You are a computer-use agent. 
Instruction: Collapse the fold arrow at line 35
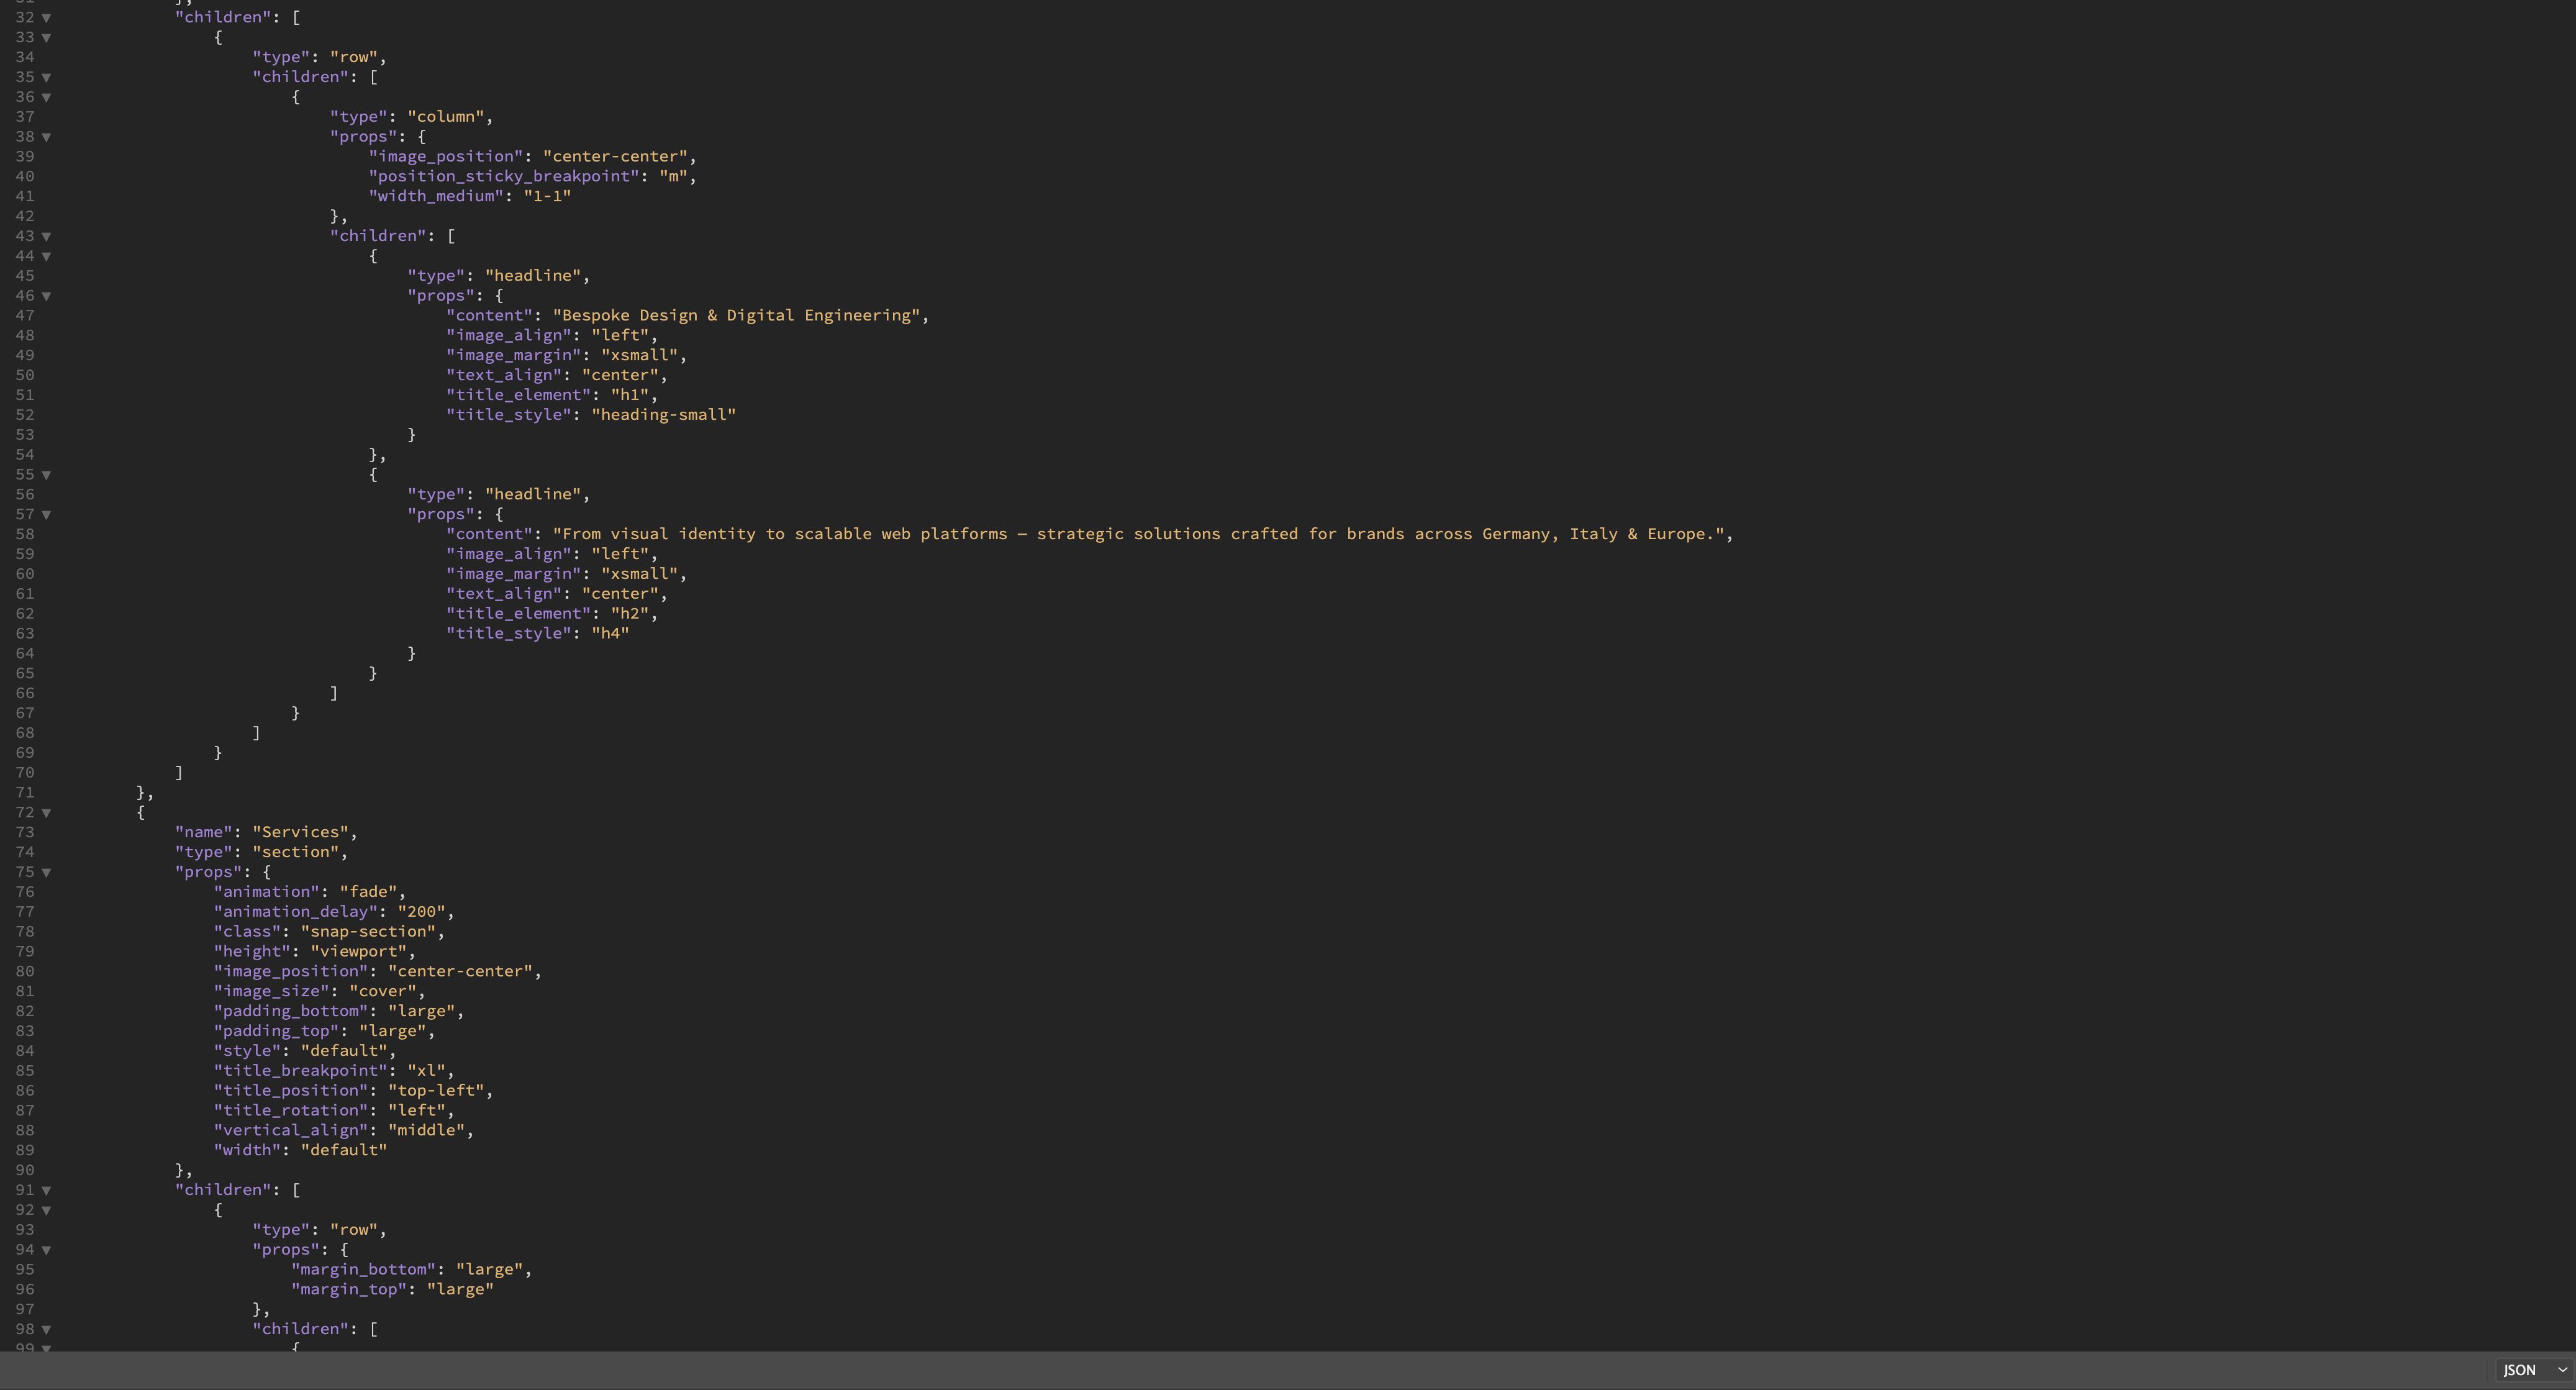[46, 77]
